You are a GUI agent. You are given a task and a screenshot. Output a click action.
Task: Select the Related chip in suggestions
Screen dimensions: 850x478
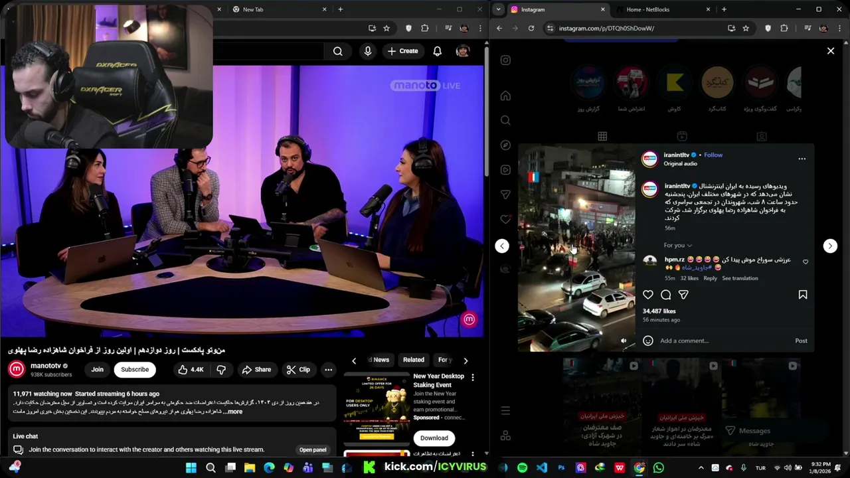tap(413, 360)
